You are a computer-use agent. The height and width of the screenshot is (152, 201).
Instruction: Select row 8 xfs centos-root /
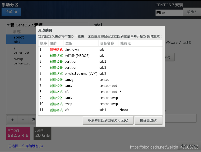pos(100,92)
